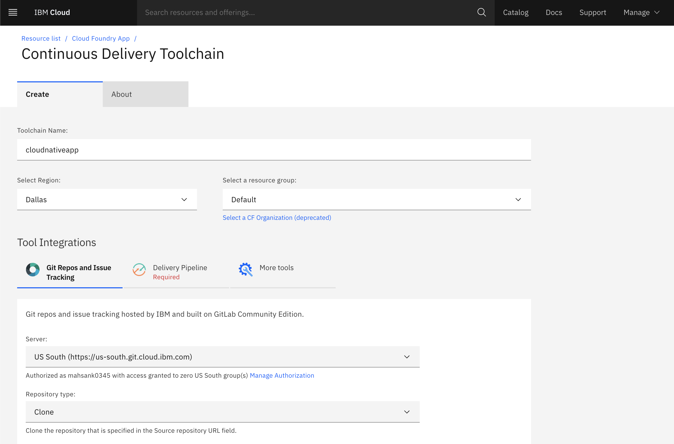Click the Delivery Pipeline icon
Viewport: 674px width, 444px height.
(139, 270)
